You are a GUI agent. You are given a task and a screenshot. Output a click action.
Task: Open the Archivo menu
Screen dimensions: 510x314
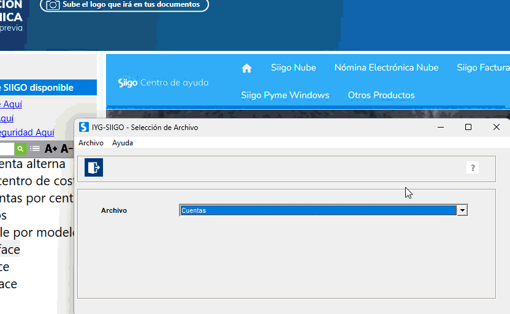tap(91, 143)
